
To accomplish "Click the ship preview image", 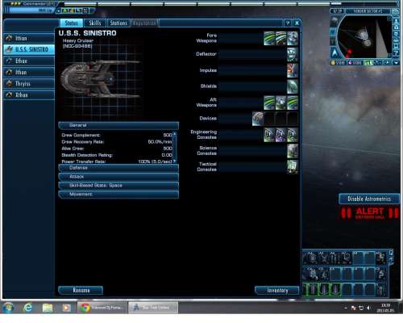I will 100,78.
